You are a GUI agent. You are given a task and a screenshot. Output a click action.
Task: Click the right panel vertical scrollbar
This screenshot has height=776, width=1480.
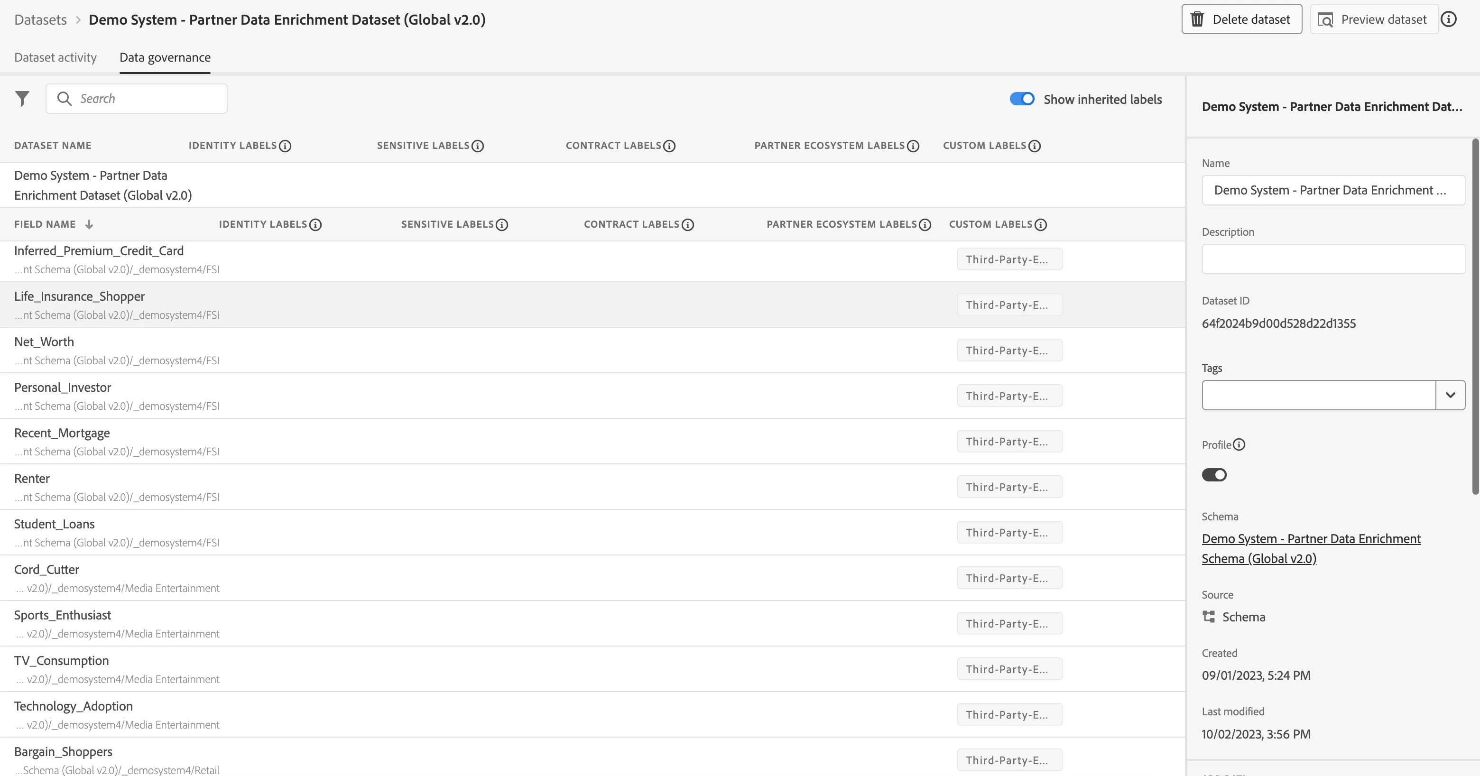(x=1475, y=316)
